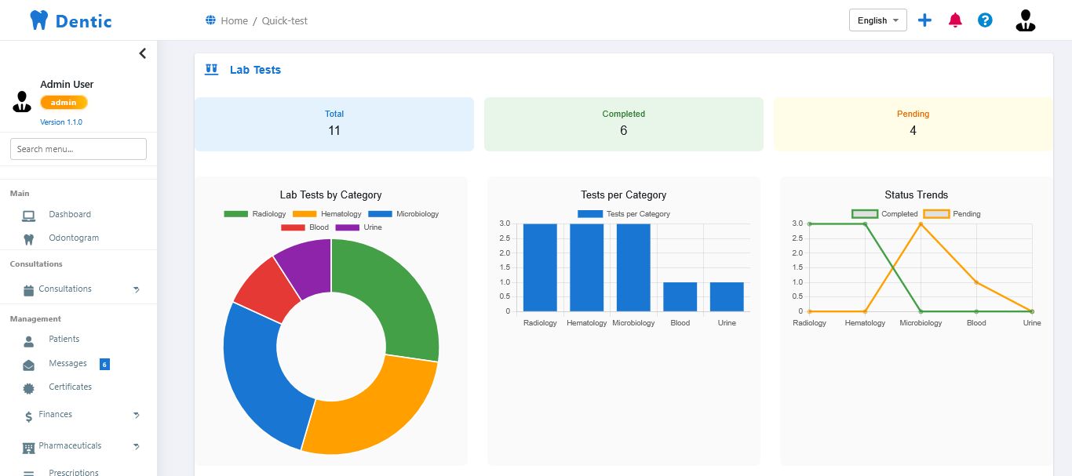Click the Dentic tooth logo

tap(38, 20)
